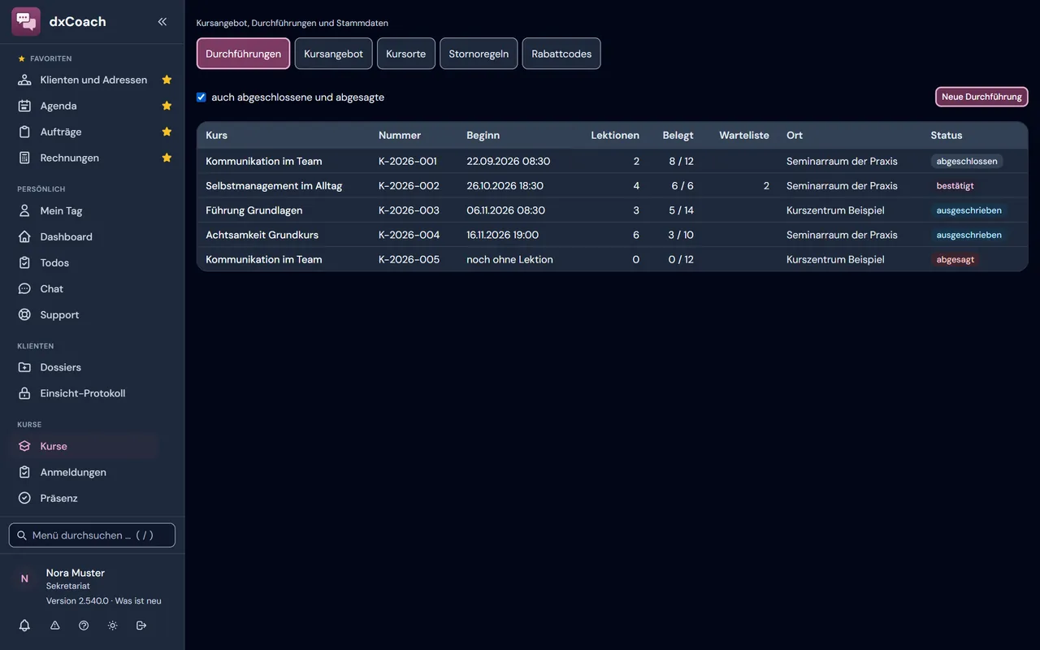Click the logout icon in sidebar footer
This screenshot has height=650, width=1040.
141,626
